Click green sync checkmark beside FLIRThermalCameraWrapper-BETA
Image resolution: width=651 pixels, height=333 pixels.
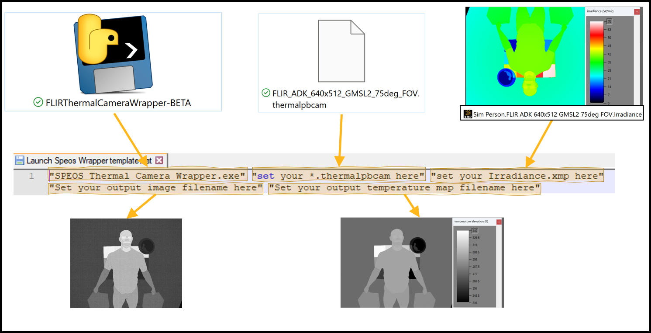coord(38,102)
